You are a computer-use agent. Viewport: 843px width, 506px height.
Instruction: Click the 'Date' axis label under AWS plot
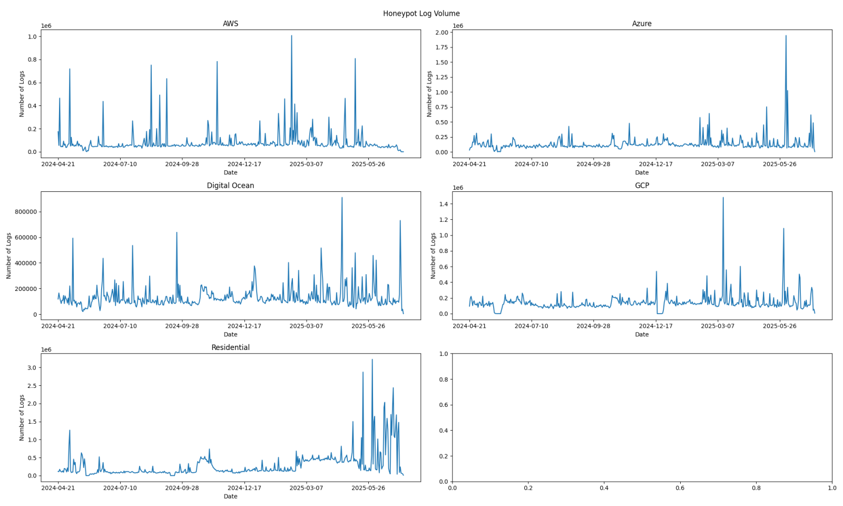coord(230,172)
